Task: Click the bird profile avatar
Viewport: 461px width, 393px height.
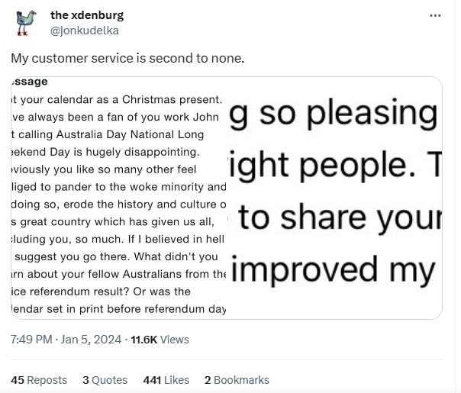Action: 26,23
